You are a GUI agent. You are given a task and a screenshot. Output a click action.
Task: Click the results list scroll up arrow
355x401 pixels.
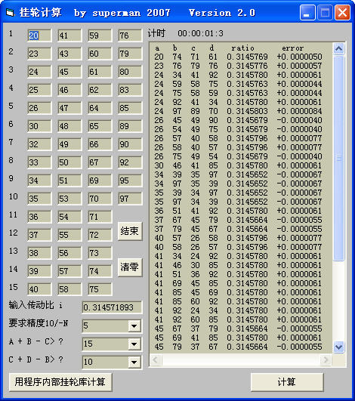pos(339,48)
